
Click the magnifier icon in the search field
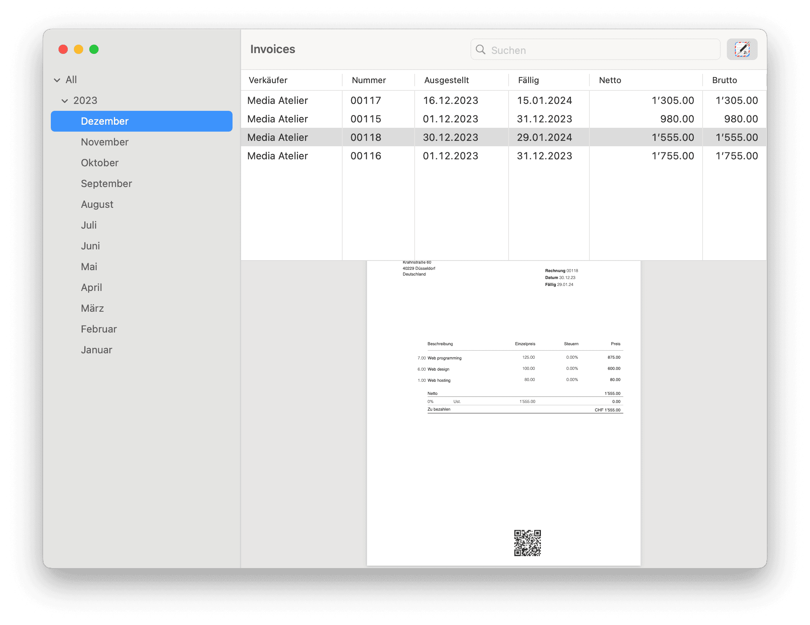pyautogui.click(x=480, y=50)
